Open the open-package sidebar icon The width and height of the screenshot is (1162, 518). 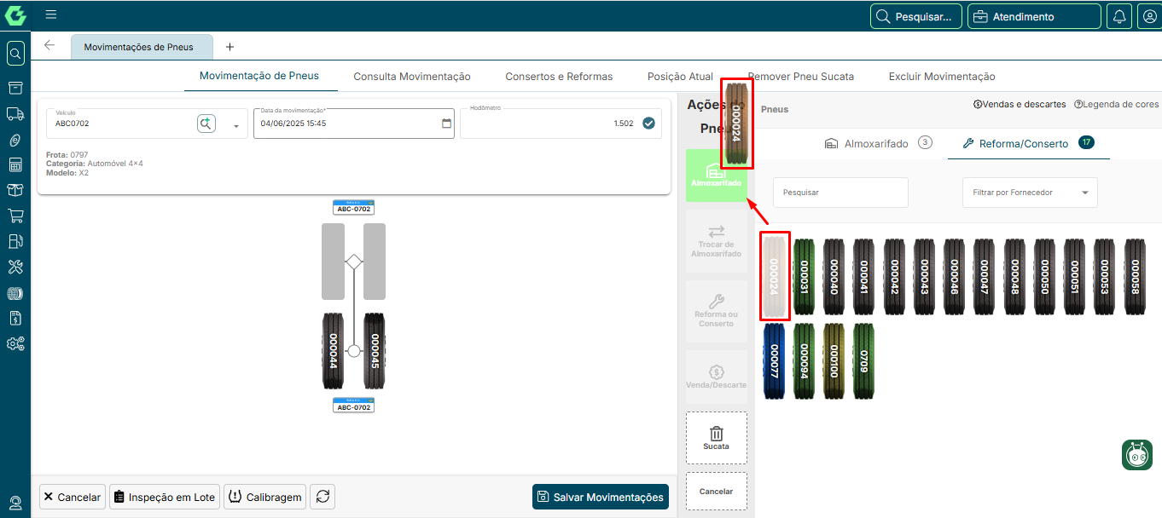(15, 190)
